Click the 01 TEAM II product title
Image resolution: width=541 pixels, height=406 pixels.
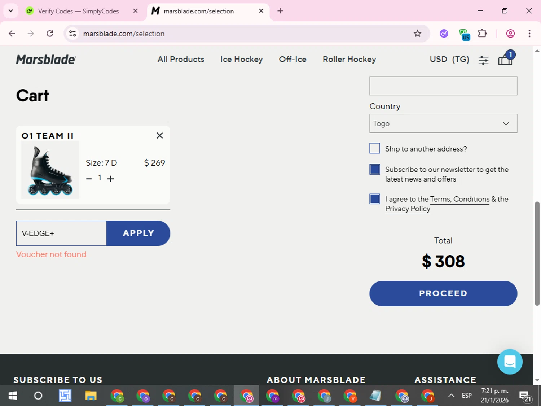tap(48, 136)
